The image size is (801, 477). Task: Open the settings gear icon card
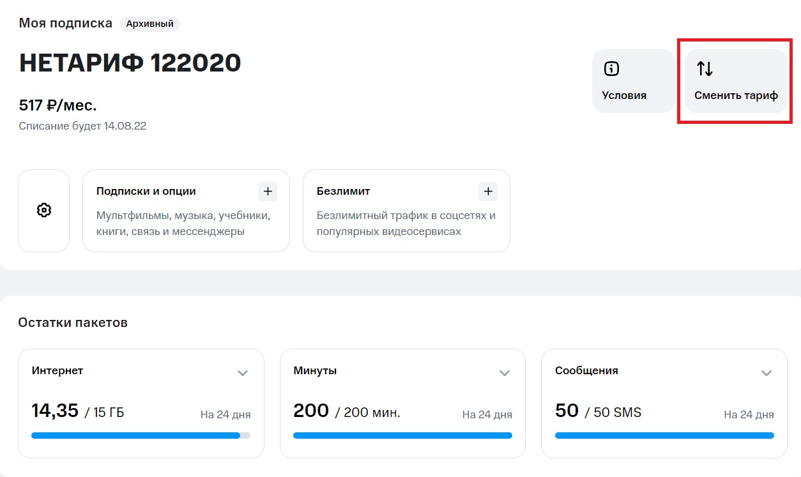pyautogui.click(x=43, y=210)
